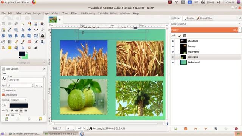
Task: Select the Scale tool
Action: pos(10,36)
